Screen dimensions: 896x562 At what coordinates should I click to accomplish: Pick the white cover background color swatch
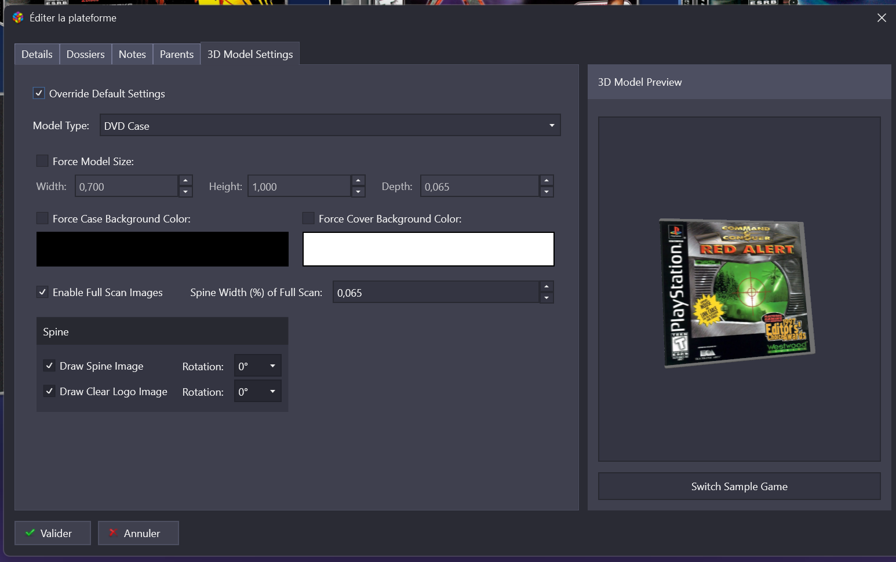(428, 249)
